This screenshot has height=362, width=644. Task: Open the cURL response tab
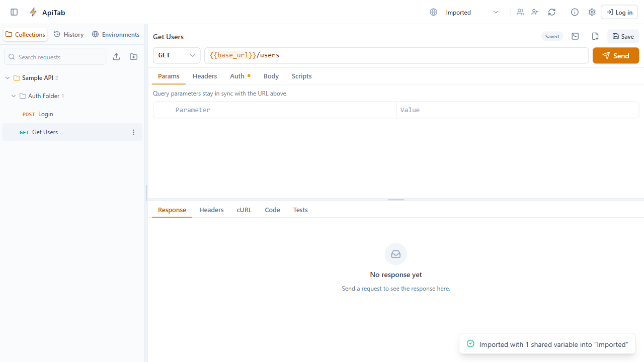coord(244,210)
